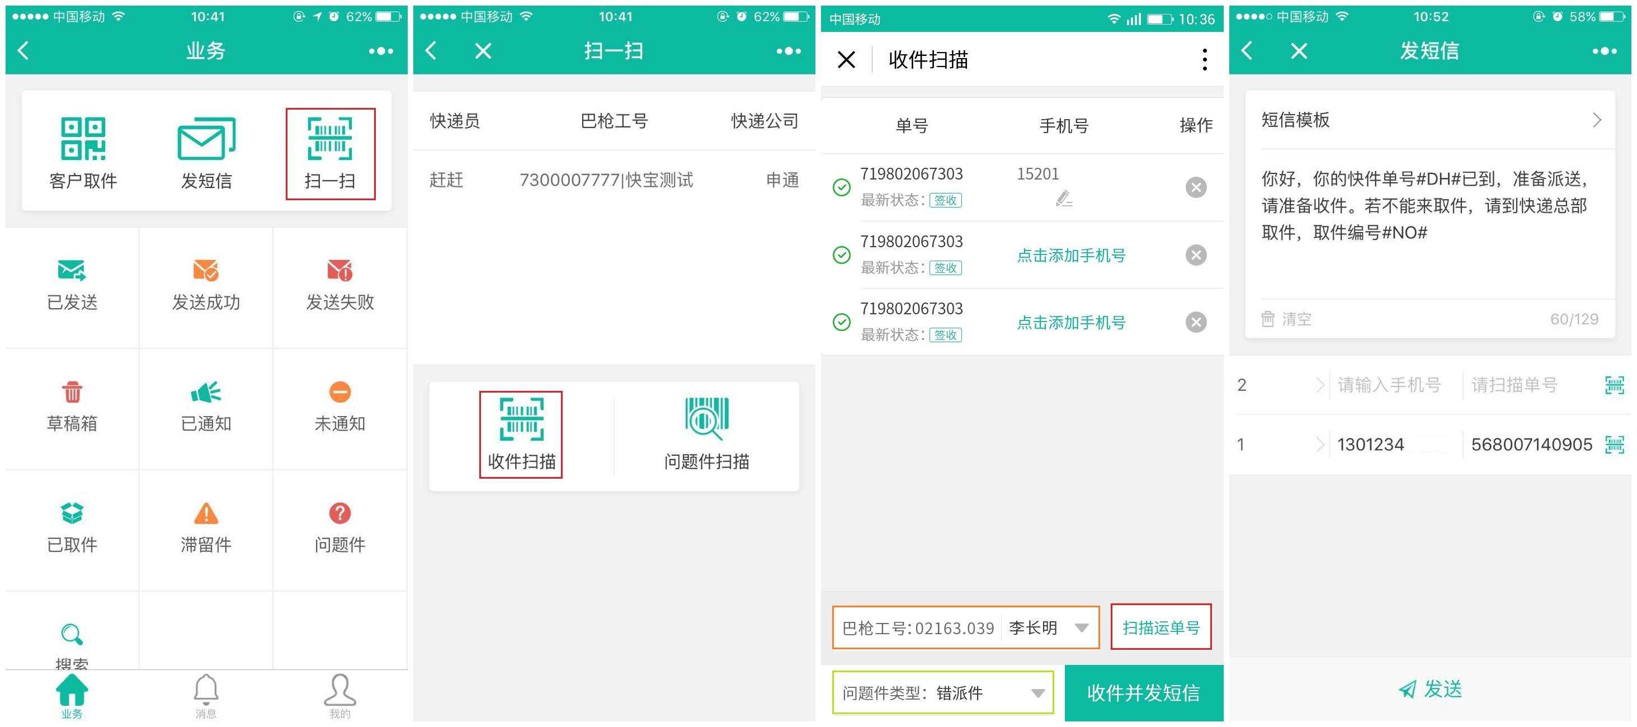
Task: Switch to 业务 home tab
Action: tap(72, 696)
